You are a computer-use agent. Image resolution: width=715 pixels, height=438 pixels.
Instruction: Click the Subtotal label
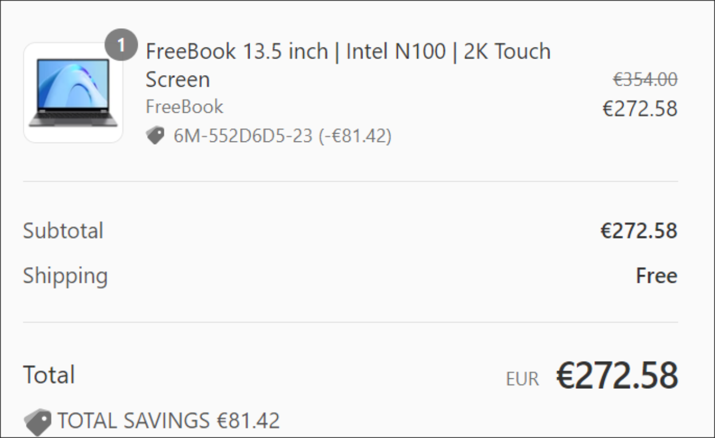[63, 231]
